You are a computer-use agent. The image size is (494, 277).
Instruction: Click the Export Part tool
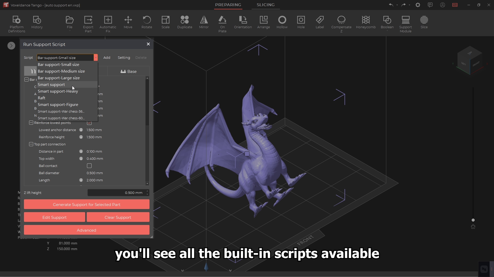[88, 24]
